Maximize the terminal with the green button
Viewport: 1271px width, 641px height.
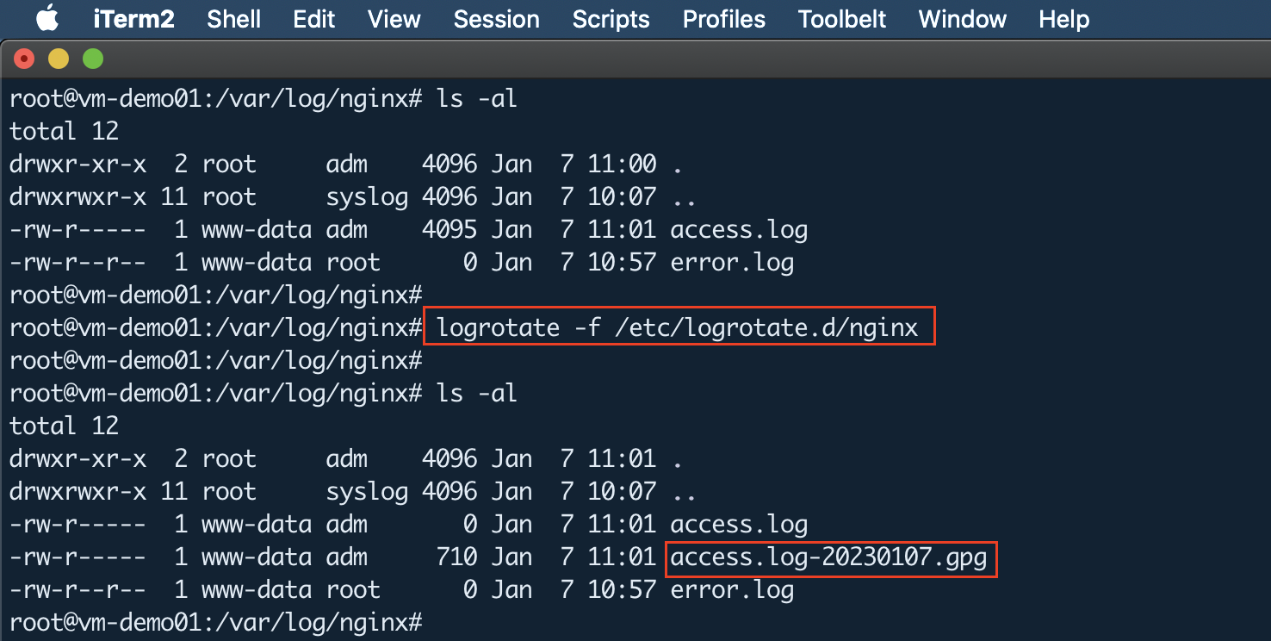click(x=92, y=59)
